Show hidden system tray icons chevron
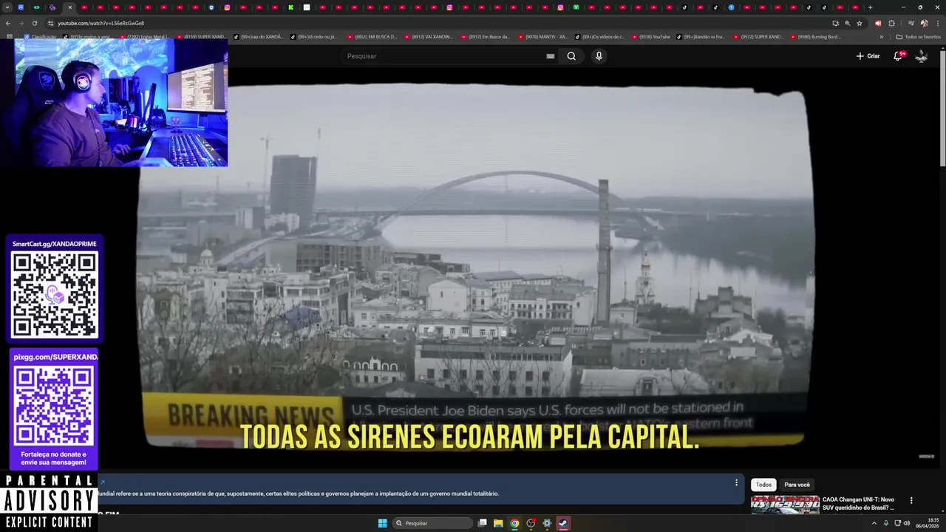 874,523
